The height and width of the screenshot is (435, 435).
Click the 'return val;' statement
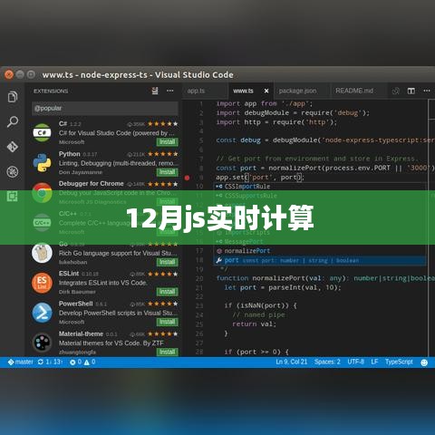click(254, 324)
